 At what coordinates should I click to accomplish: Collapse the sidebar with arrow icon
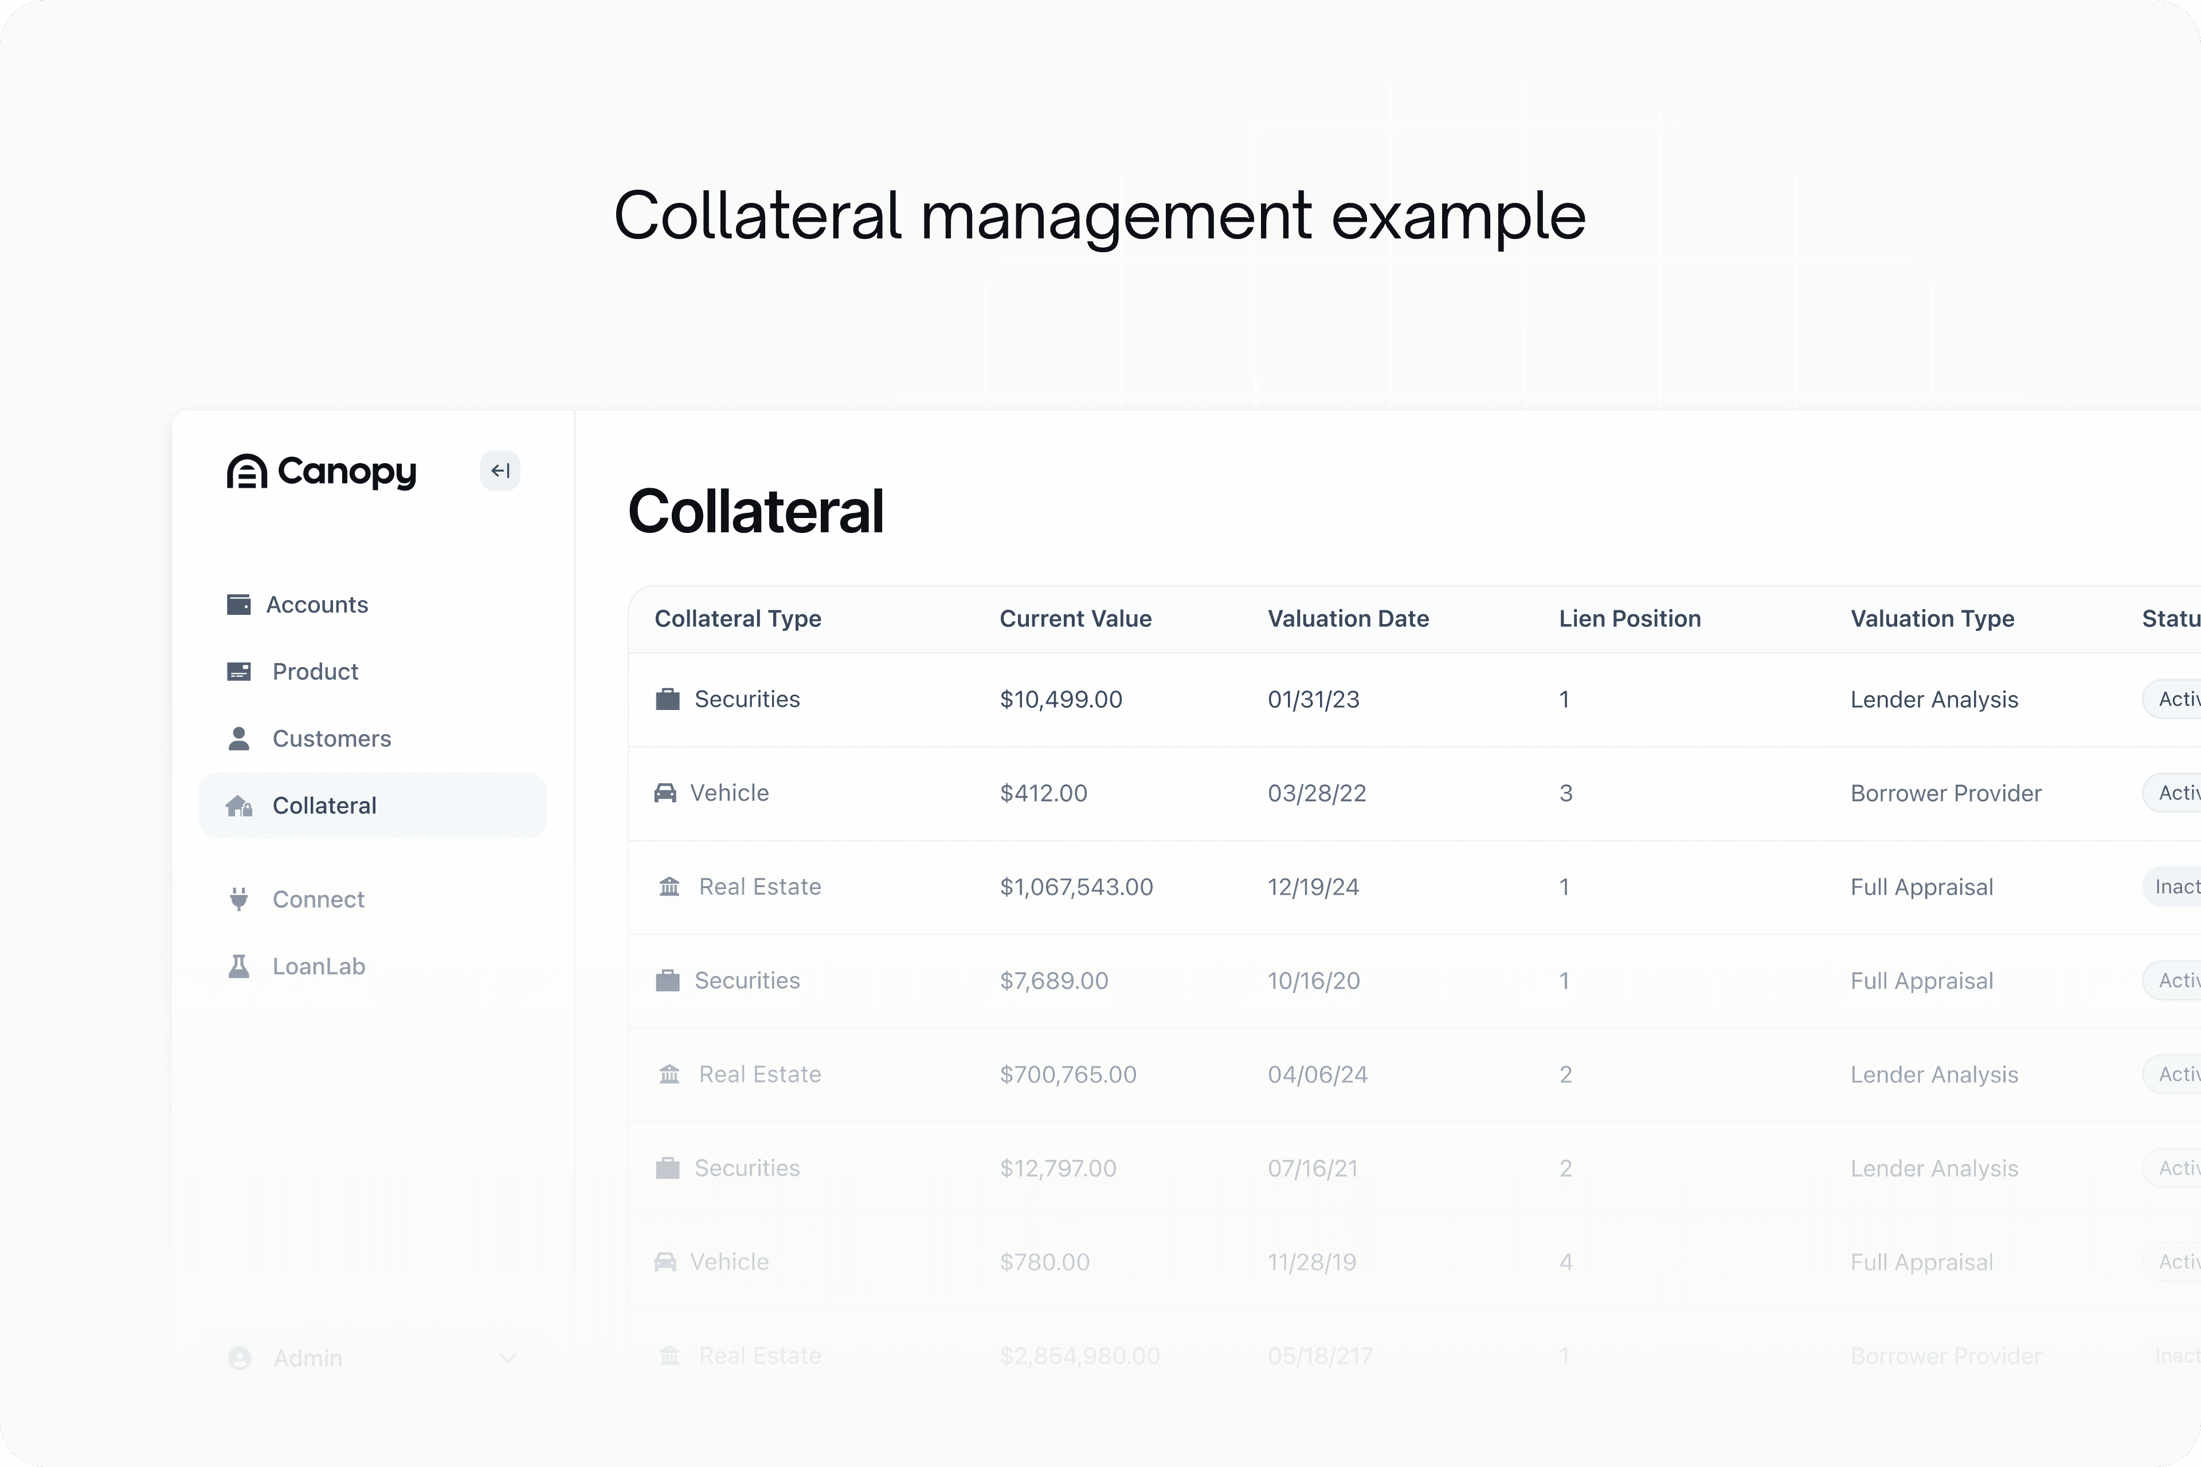(500, 470)
